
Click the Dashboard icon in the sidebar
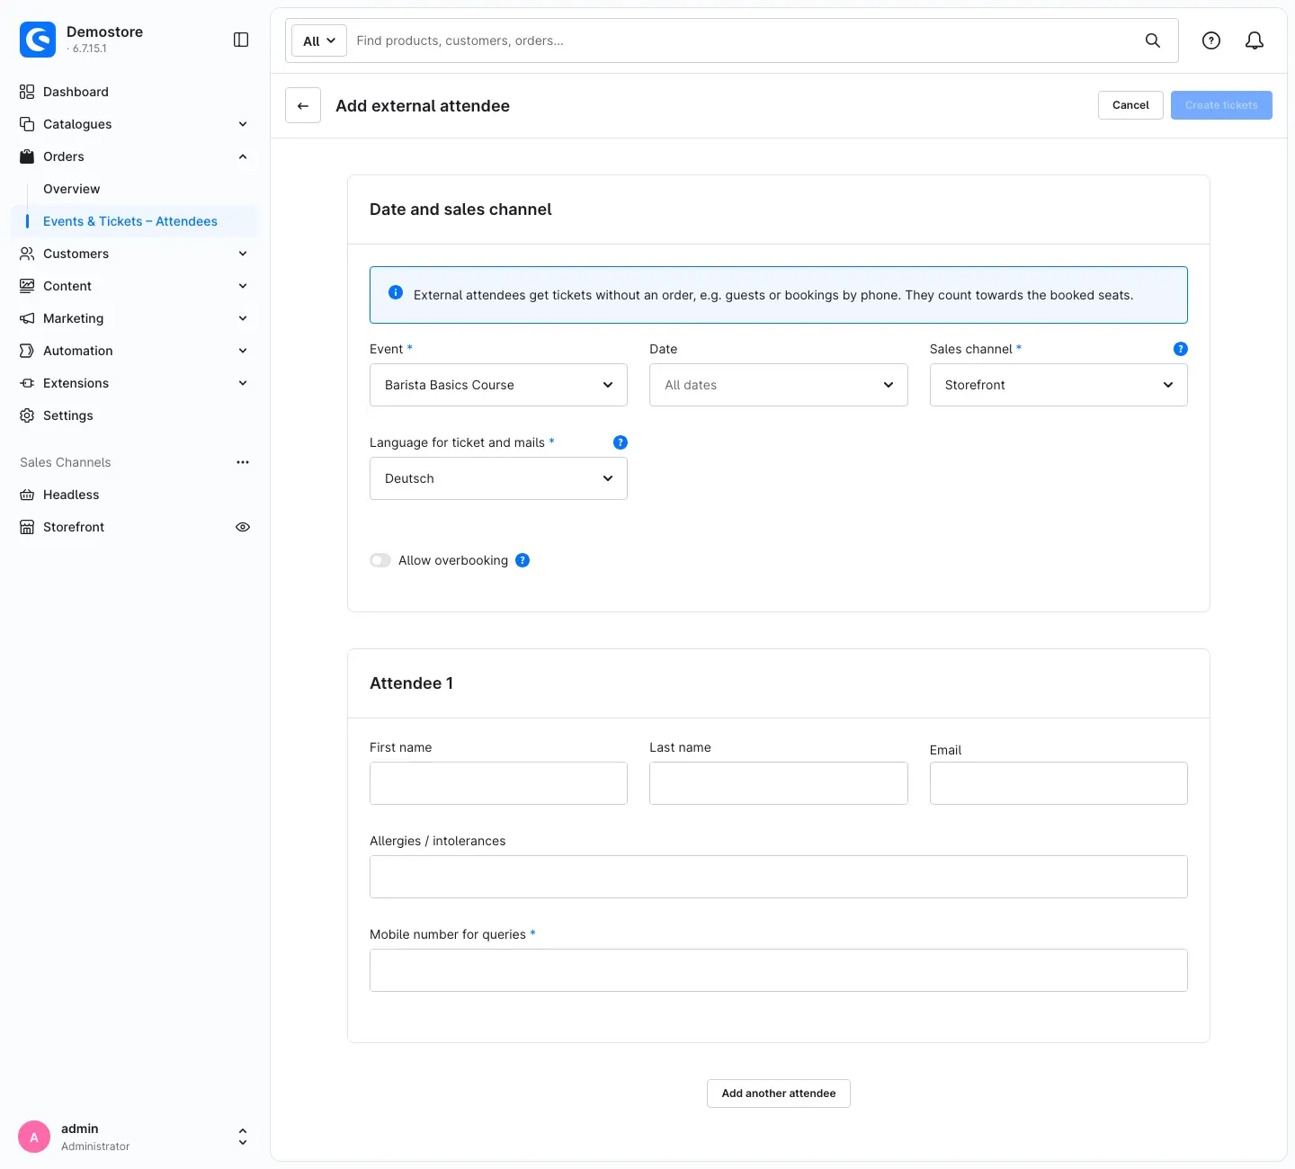pos(27,92)
